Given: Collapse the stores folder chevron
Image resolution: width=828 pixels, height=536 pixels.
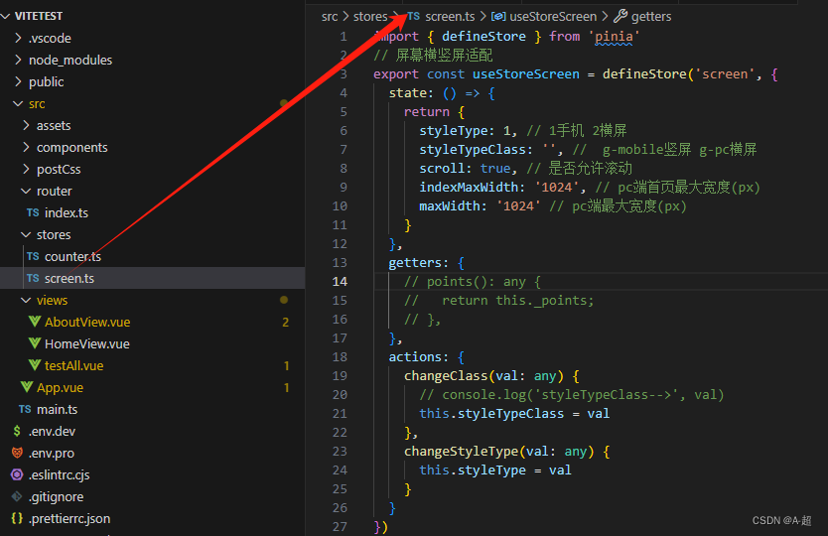Looking at the screenshot, I should click(x=26, y=234).
